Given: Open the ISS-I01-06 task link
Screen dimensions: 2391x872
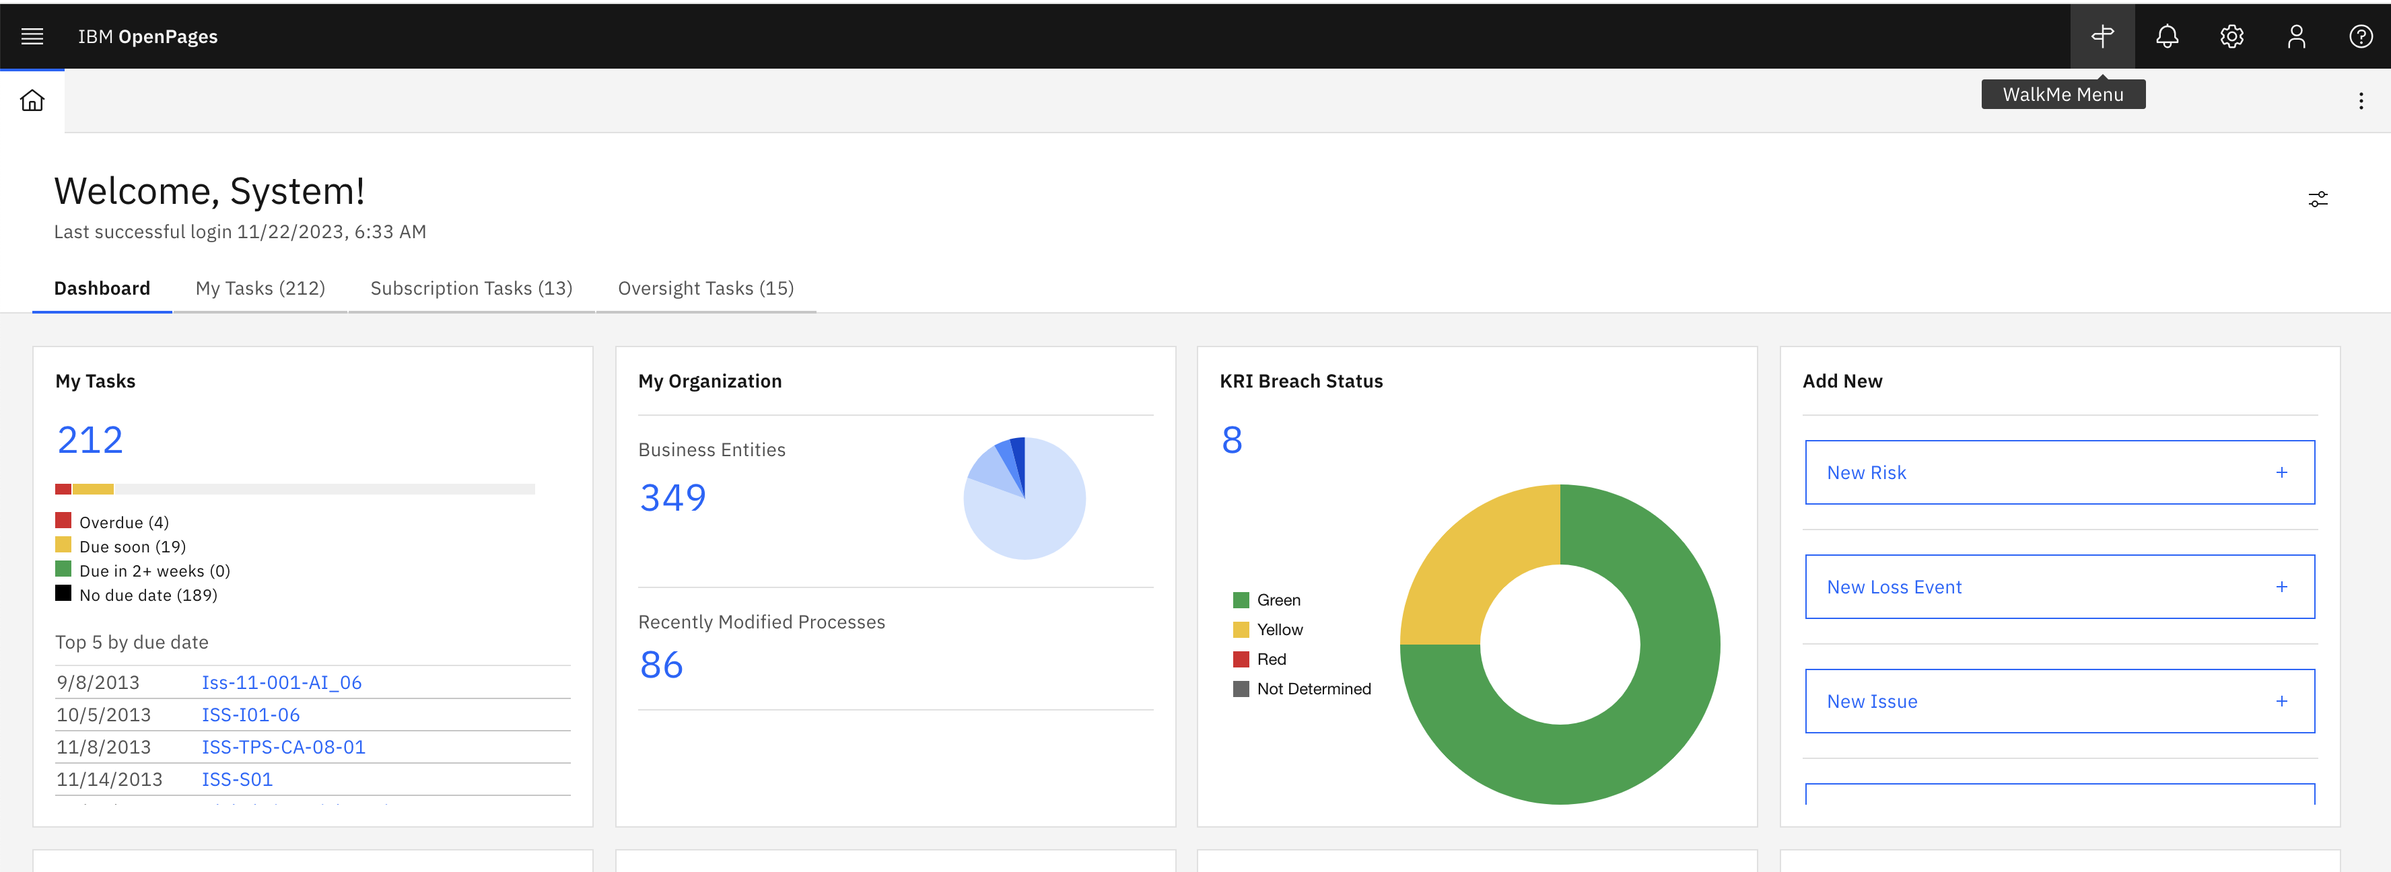Looking at the screenshot, I should [250, 715].
